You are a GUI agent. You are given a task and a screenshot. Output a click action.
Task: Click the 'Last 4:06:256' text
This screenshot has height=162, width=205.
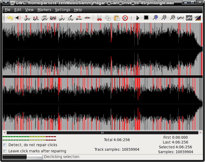[175, 142]
